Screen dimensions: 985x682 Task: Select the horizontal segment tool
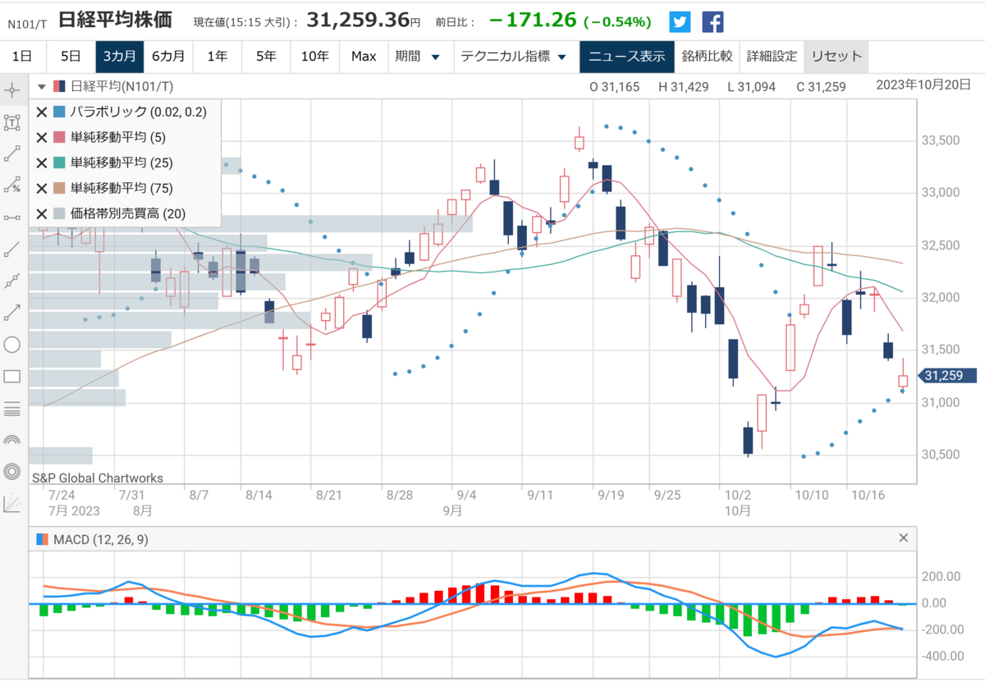point(12,217)
